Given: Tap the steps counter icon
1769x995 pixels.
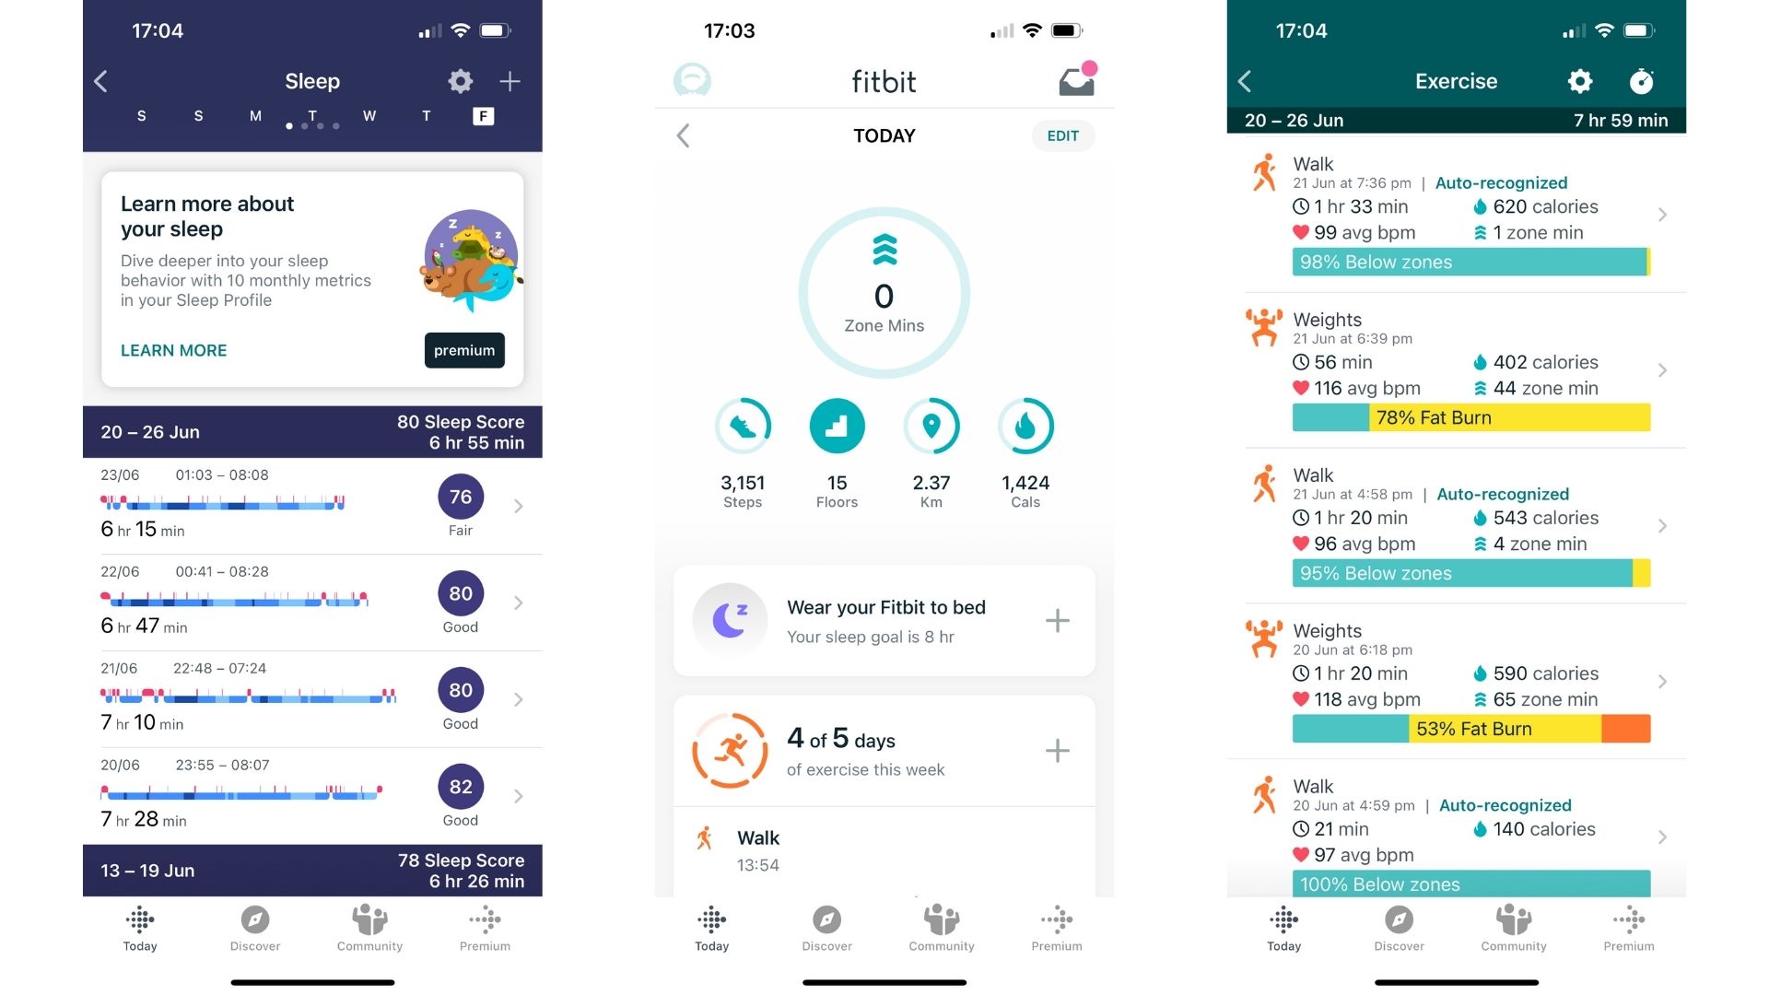Looking at the screenshot, I should coord(744,427).
